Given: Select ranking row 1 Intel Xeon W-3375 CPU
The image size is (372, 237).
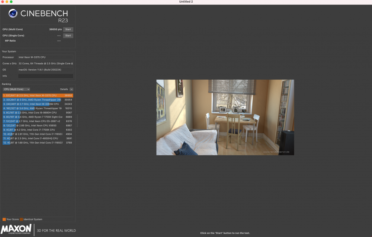Looking at the screenshot, I should (38, 96).
